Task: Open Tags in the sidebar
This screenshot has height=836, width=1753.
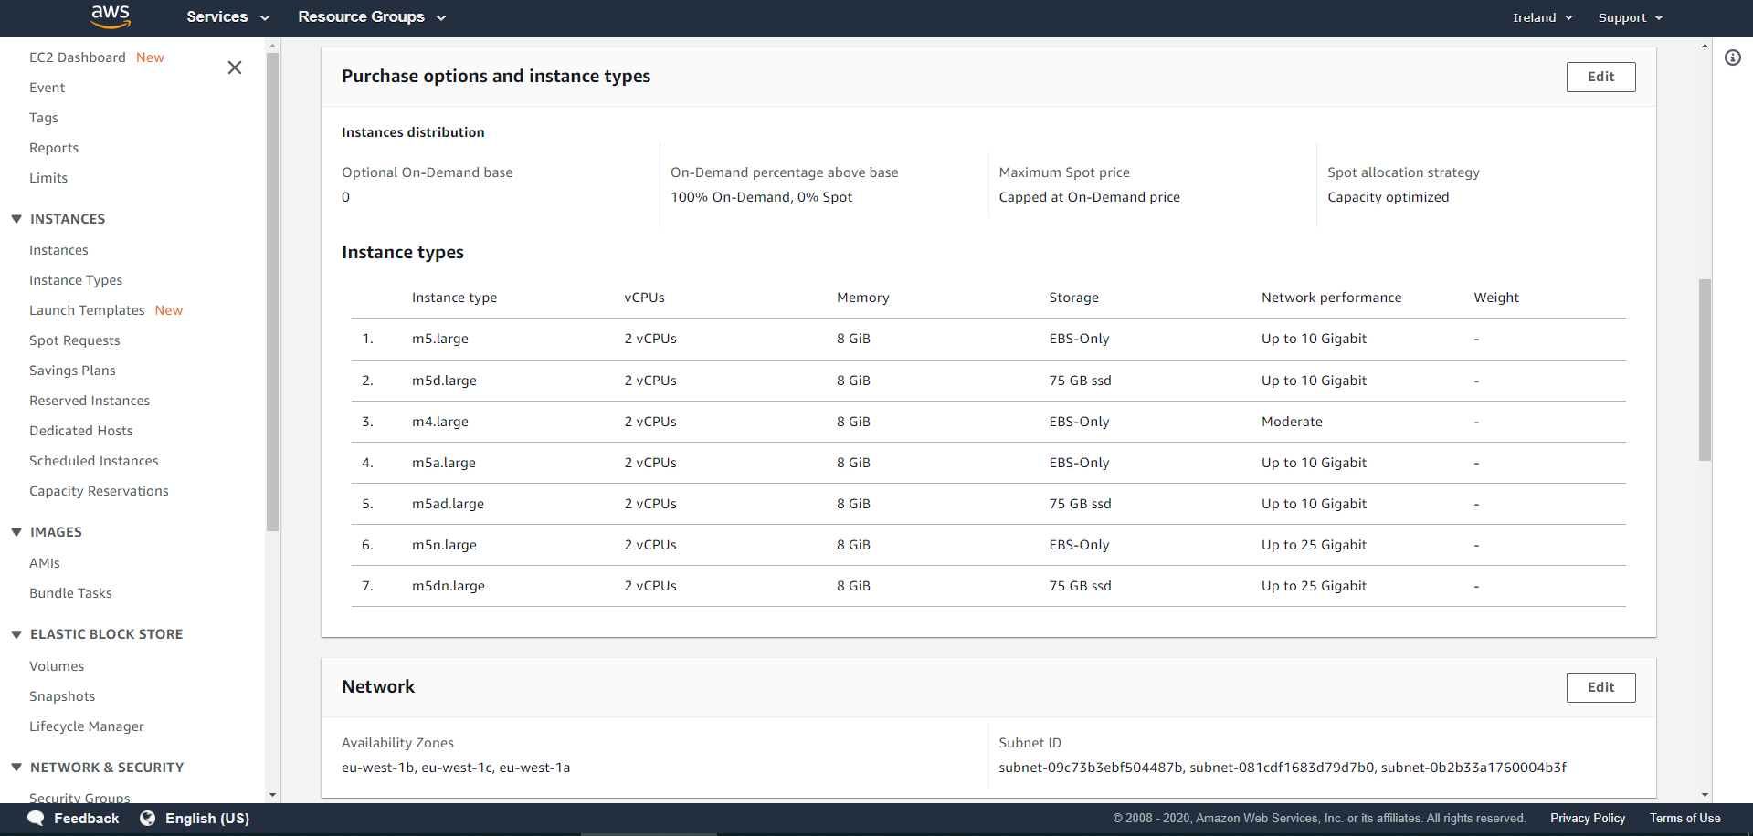Action: point(44,118)
